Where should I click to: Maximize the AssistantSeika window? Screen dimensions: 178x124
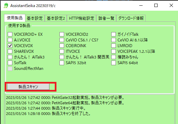point(156,5)
